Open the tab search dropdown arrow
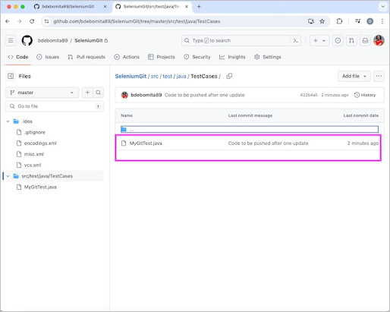This screenshot has height=312, width=390. (x=383, y=7)
